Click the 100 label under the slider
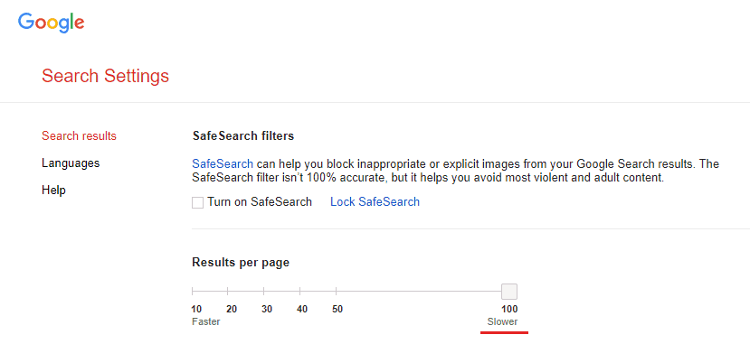This screenshot has width=750, height=344. point(509,309)
